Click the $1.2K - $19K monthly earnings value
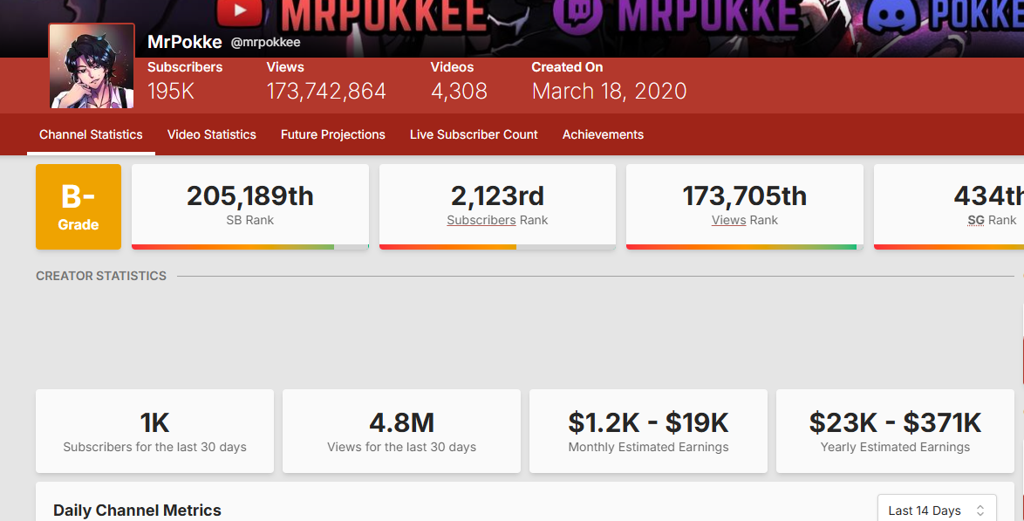 click(648, 423)
